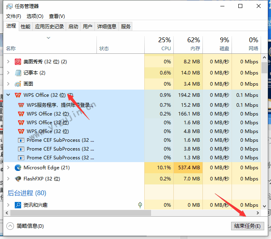This screenshot has height=239, width=271.
Task: Sort by the 网络 column header
Action: pos(246,44)
